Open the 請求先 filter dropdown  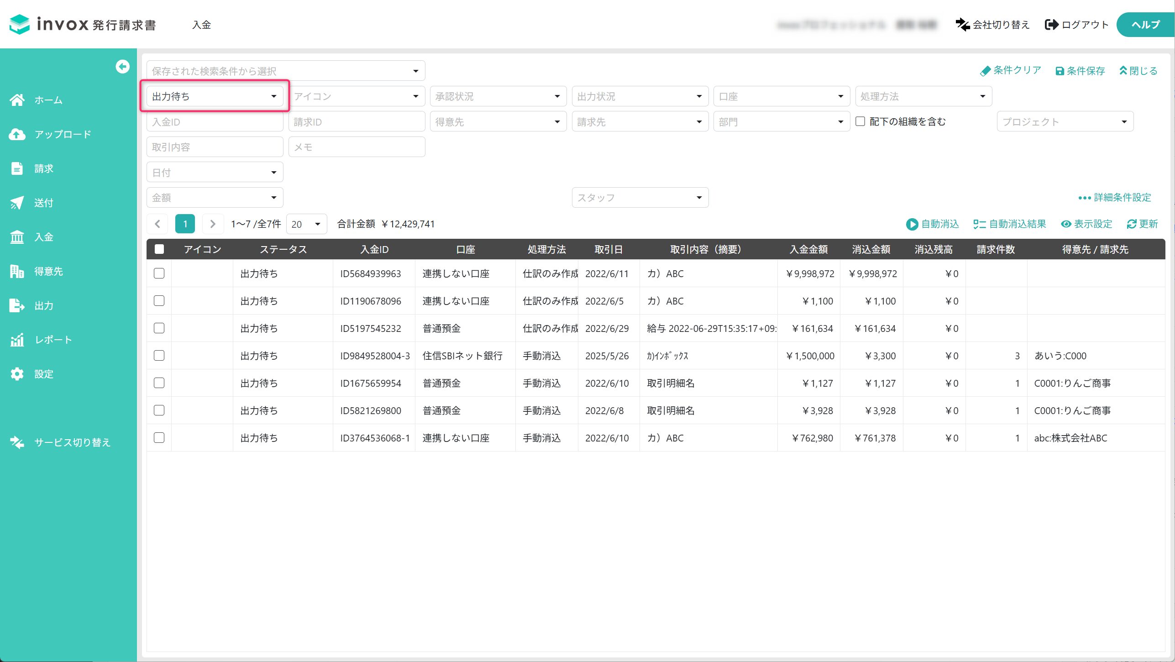tap(640, 122)
